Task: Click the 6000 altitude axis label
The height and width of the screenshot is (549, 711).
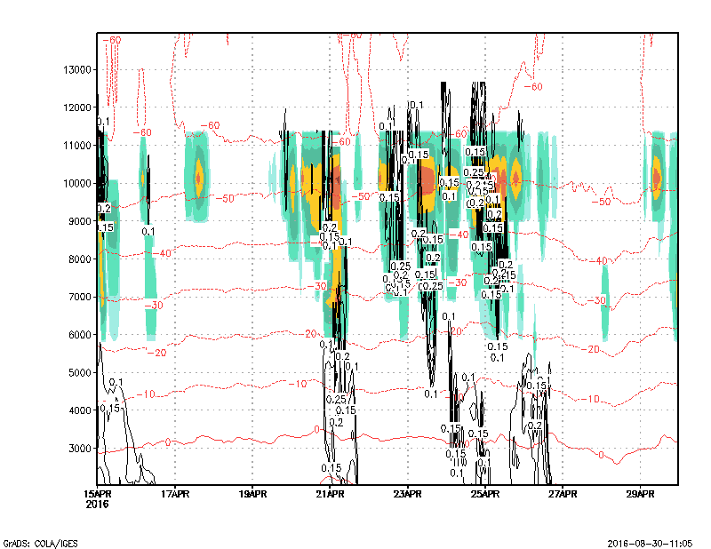Action: [79, 335]
